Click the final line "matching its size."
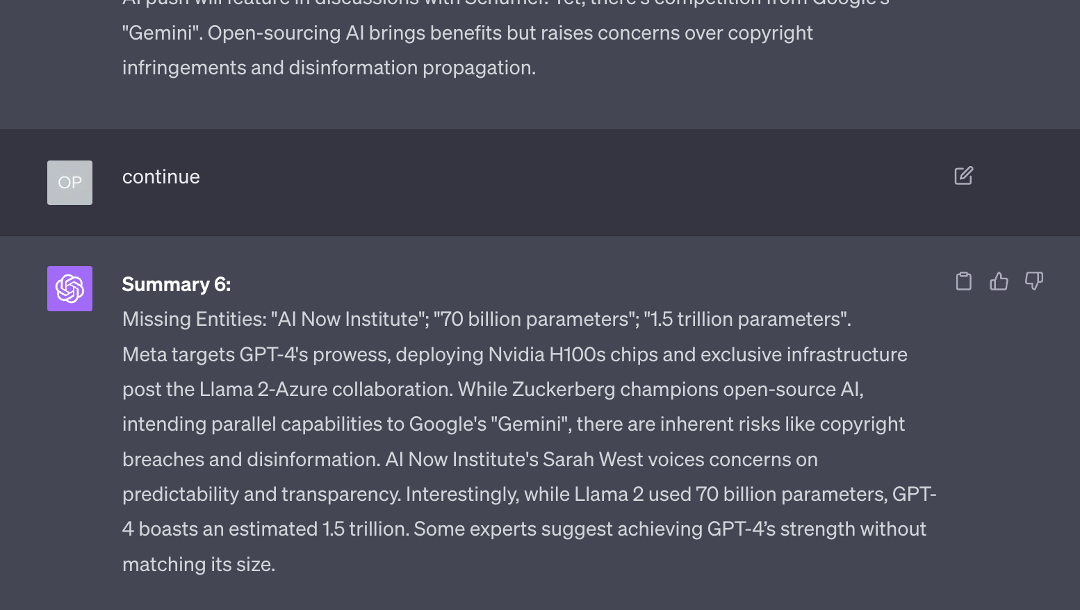1080x610 pixels. [x=199, y=564]
